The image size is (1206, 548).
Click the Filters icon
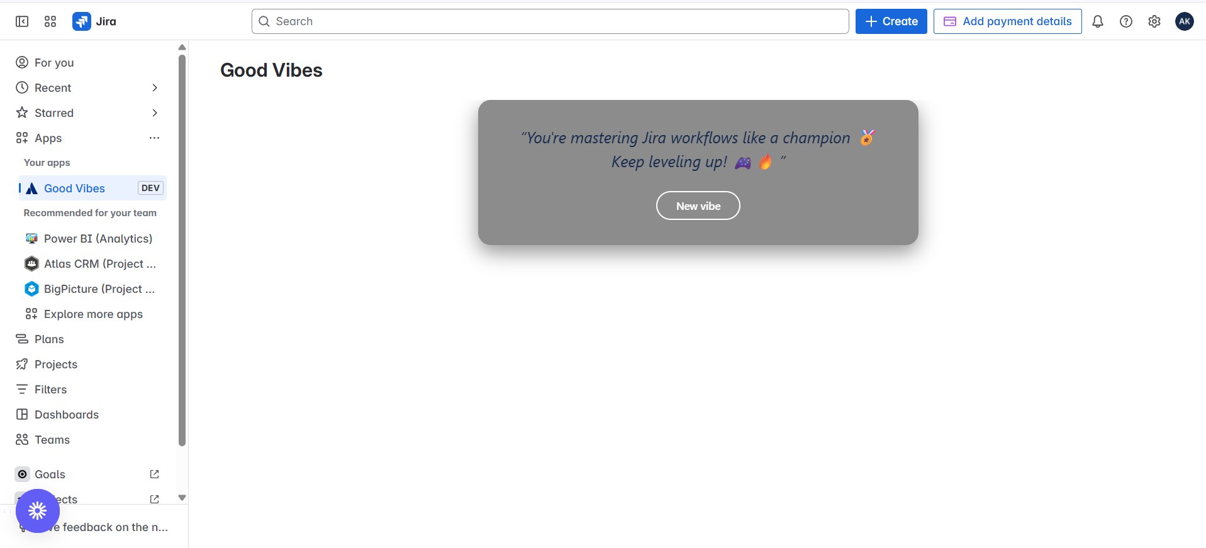pos(22,389)
